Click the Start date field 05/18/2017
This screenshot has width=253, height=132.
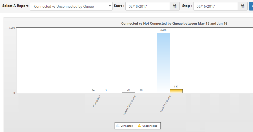(x=148, y=6)
